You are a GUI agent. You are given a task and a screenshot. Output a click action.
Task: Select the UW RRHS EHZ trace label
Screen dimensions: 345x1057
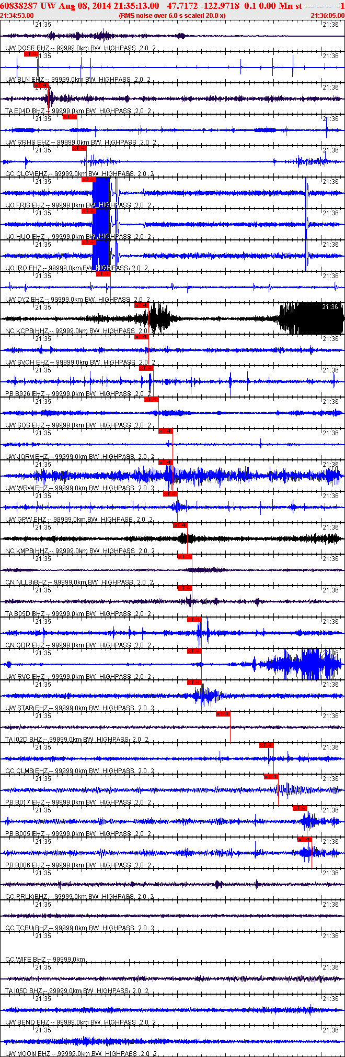[x=80, y=142]
